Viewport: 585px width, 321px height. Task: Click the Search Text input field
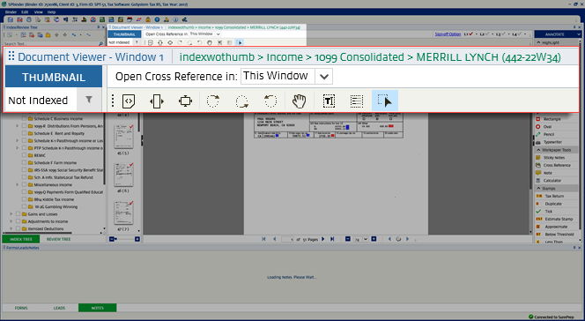pos(50,44)
